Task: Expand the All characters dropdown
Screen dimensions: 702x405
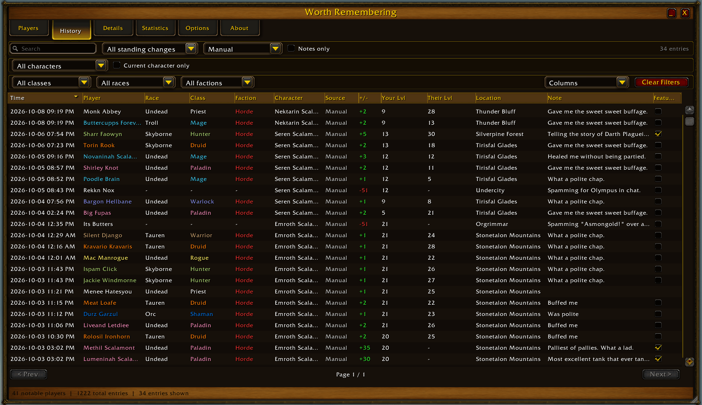Action: click(60, 66)
